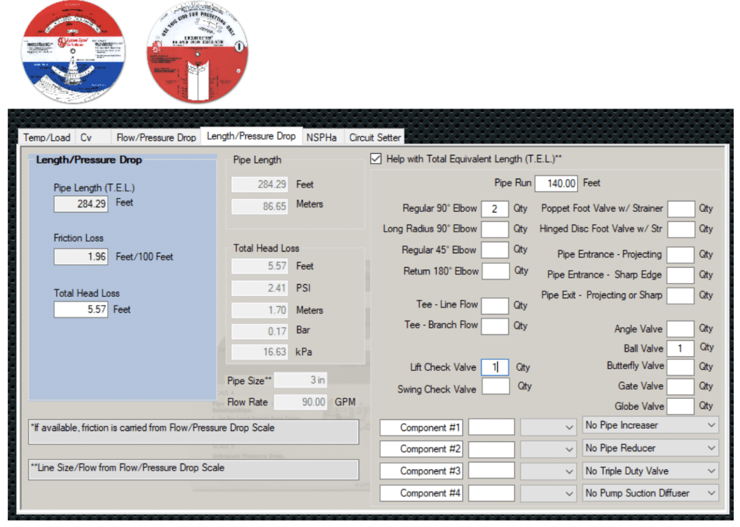Viewport: 740px width, 527px height.
Task: Click the Pipe Entrance - Projecting quantity box
Action: 680,255
